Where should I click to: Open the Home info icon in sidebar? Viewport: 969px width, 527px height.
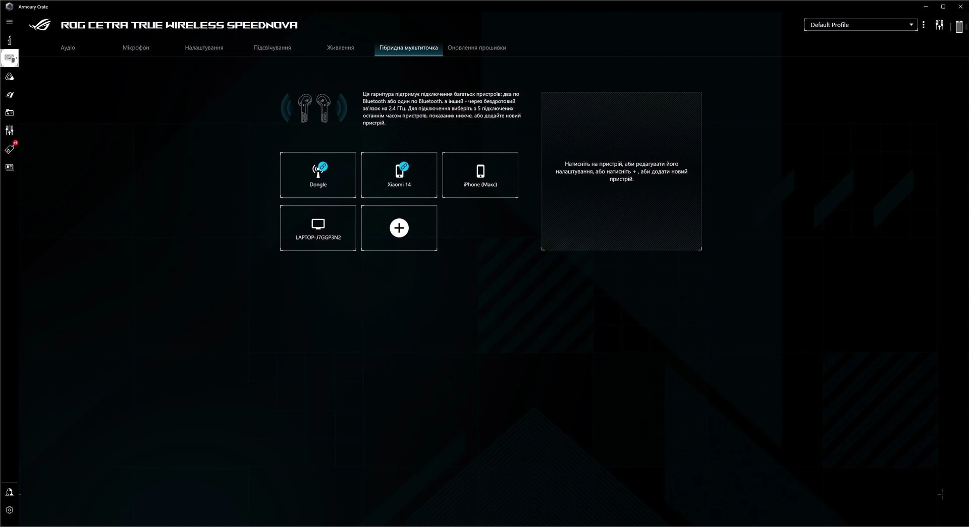9,40
